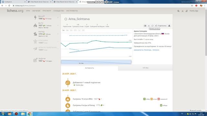The image size is (207, 116).
Task: Select 3m chart range
Action: (x=67, y=30)
